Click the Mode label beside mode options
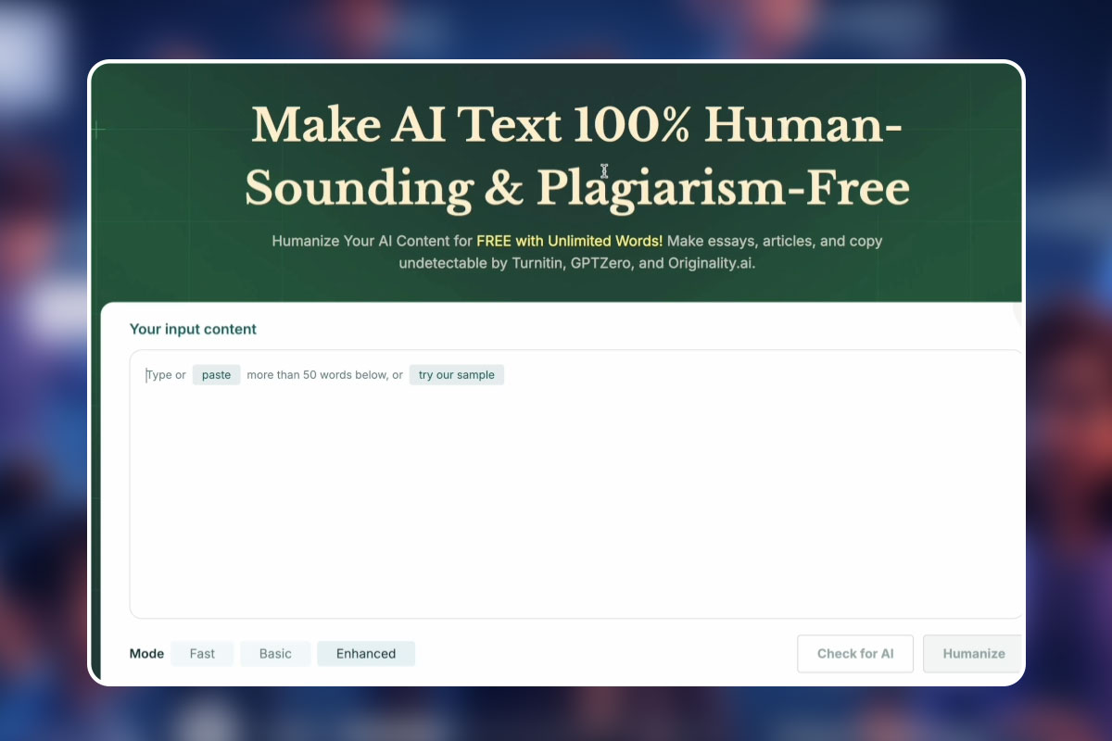Viewport: 1112px width, 741px height. click(146, 654)
